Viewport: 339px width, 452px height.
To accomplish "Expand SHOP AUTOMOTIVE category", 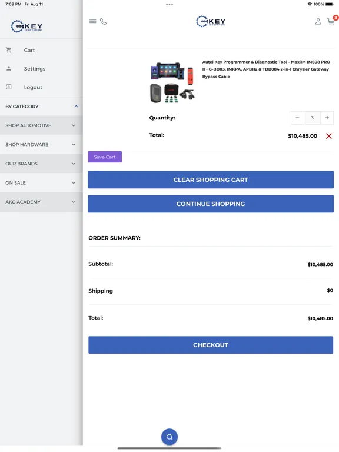I will [x=41, y=125].
